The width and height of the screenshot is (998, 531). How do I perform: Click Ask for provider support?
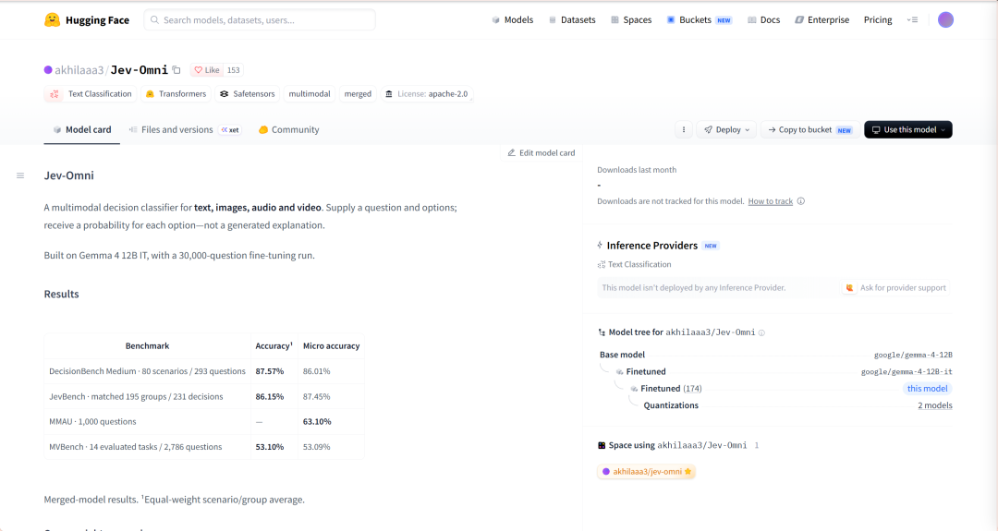(x=896, y=288)
